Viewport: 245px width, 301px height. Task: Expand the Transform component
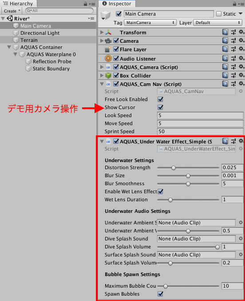pos(102,33)
